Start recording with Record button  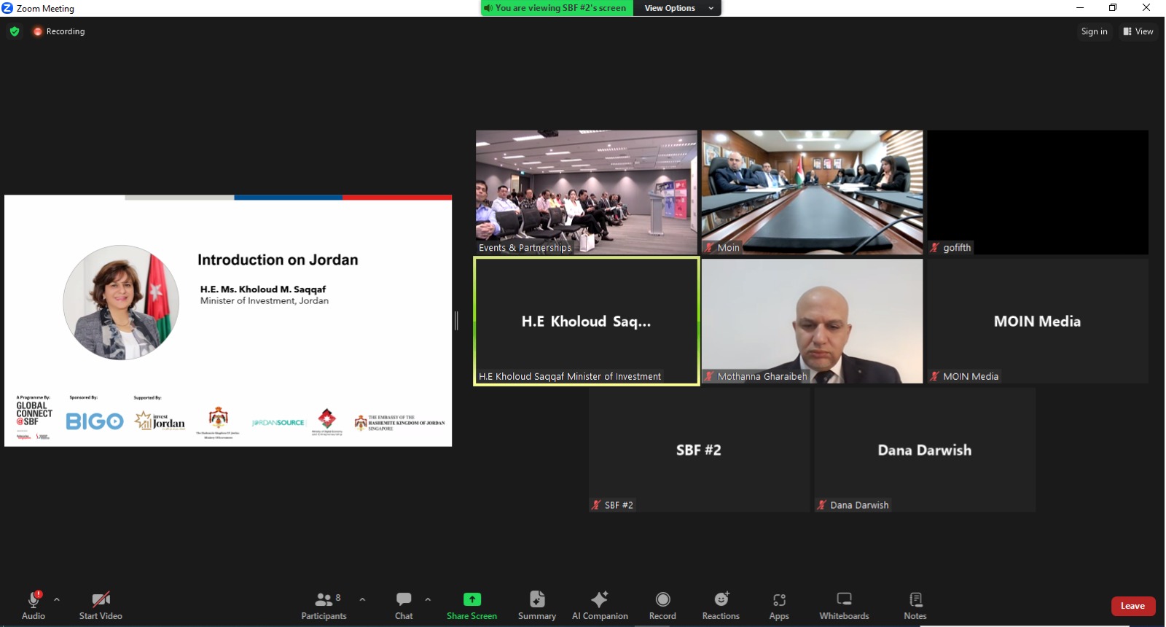point(662,605)
